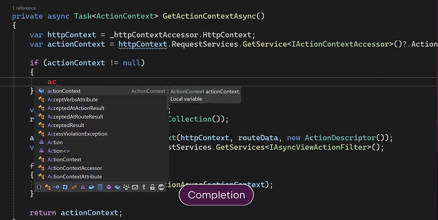Toggle the namespaces curly-braces filter icon
438x220 pixels.
tap(39, 187)
